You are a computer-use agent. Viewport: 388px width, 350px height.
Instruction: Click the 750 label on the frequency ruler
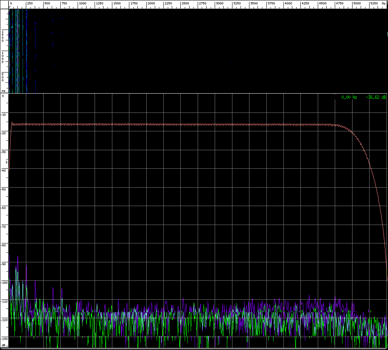(64, 3)
